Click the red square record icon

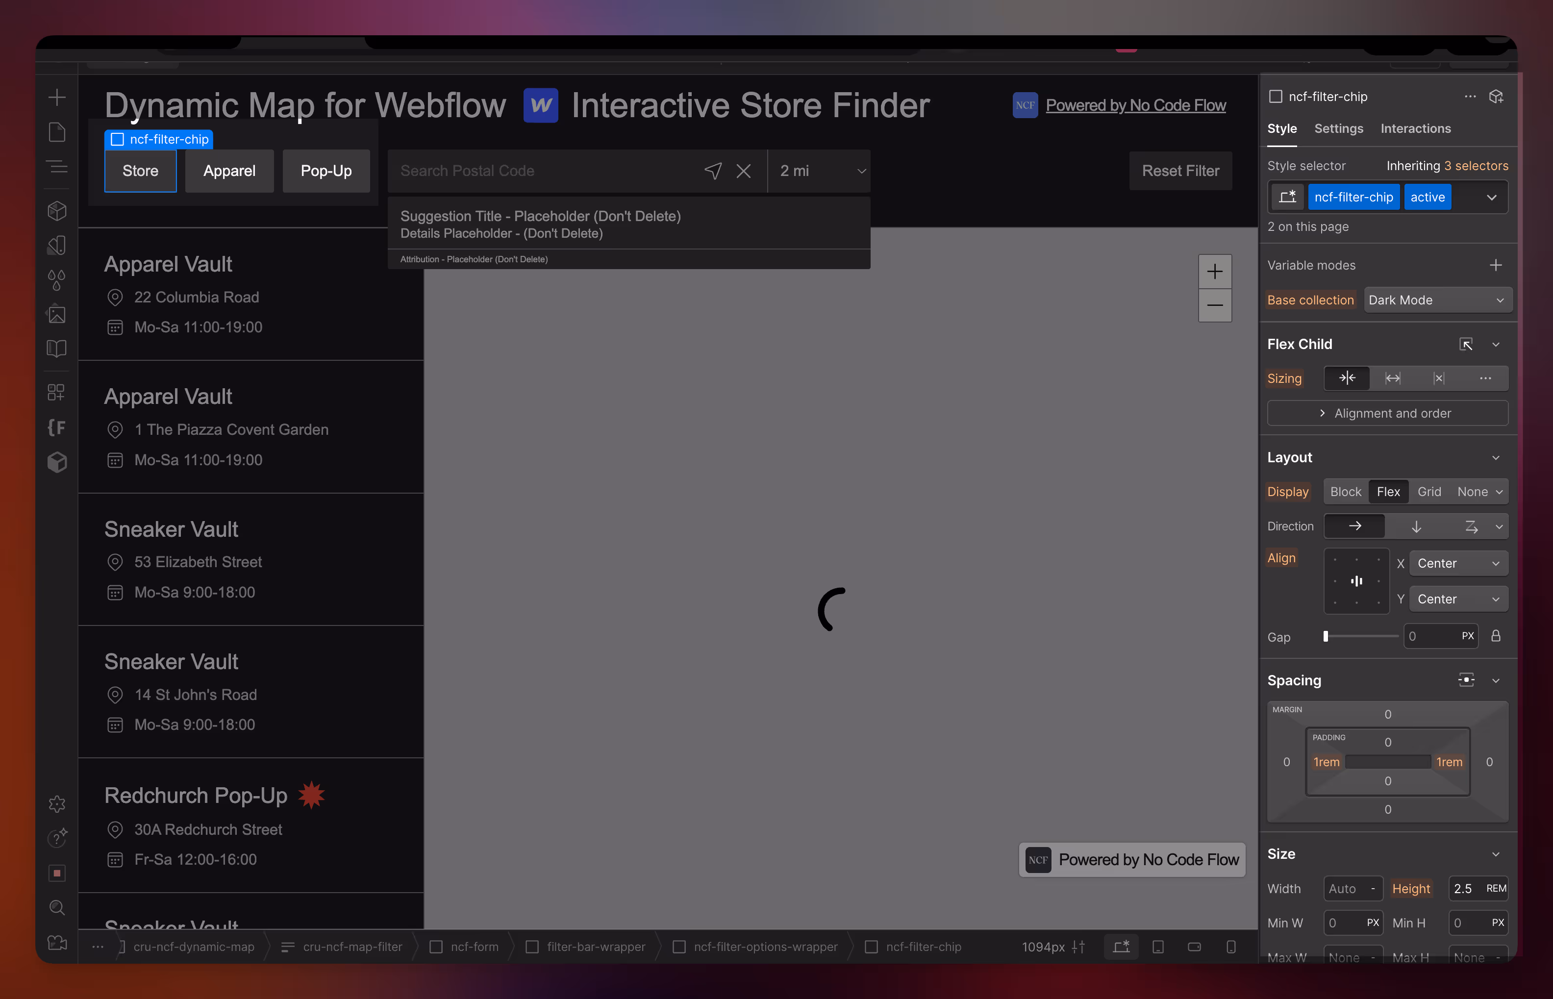click(x=57, y=873)
